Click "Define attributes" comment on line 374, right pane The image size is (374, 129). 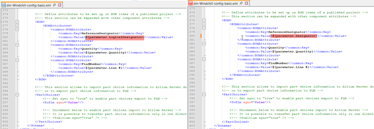[x=295, y=12]
